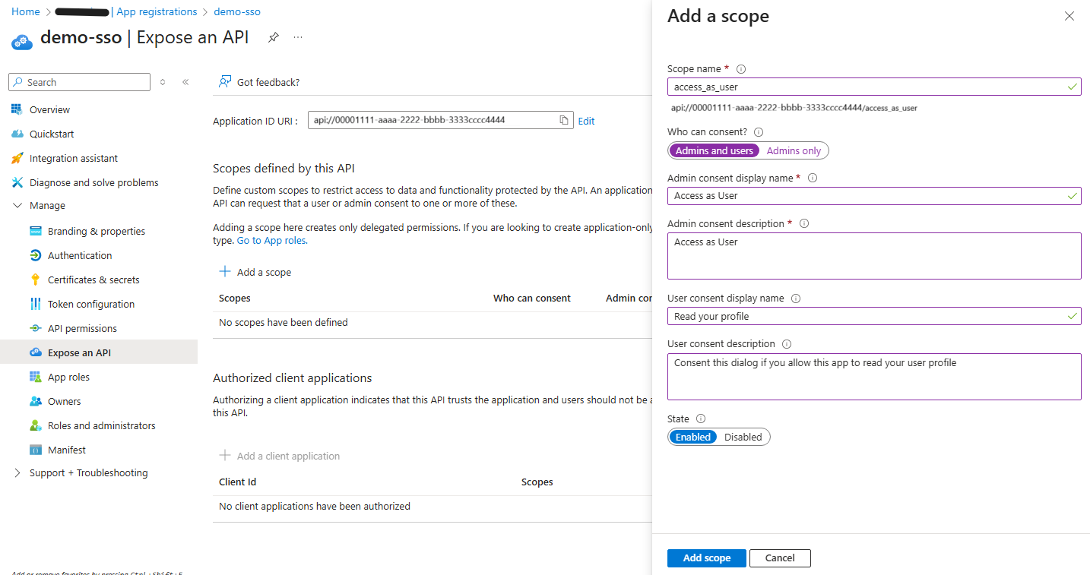Viewport: 1090px width, 575px height.
Task: Expand Support + Troubleshooting
Action: tap(17, 472)
